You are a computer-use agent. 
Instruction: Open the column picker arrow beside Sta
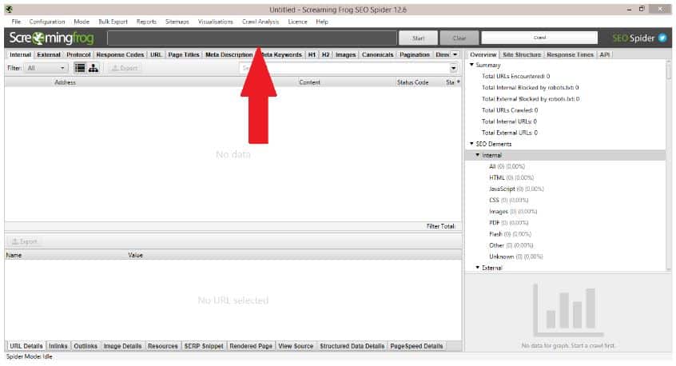(459, 82)
